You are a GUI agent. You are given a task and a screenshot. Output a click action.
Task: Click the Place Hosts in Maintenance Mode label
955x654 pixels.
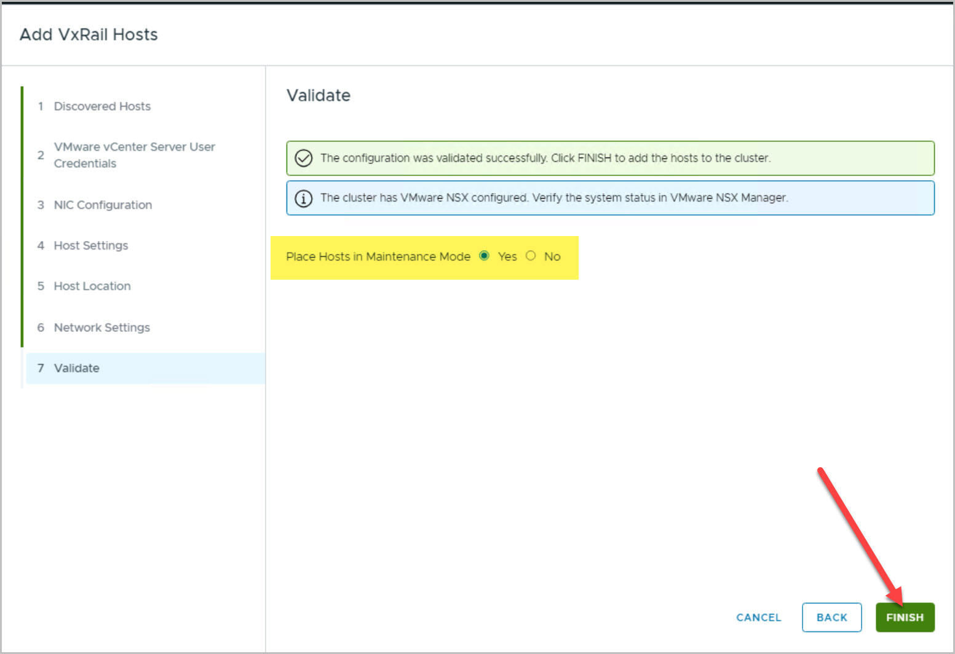coord(378,256)
